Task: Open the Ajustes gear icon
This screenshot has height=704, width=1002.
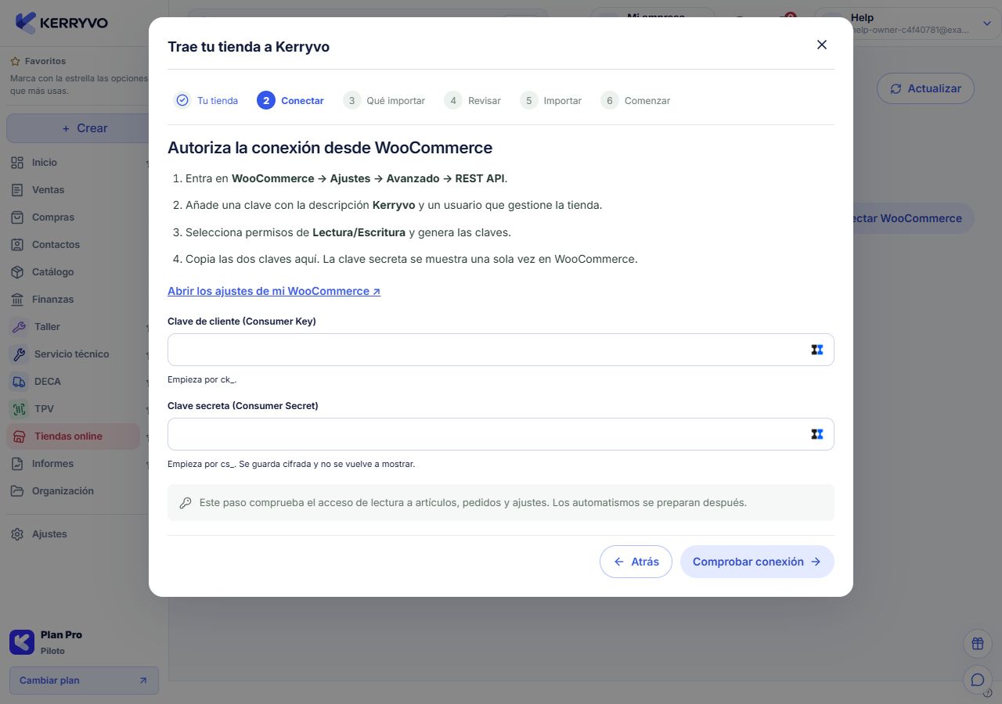Action: coord(17,534)
